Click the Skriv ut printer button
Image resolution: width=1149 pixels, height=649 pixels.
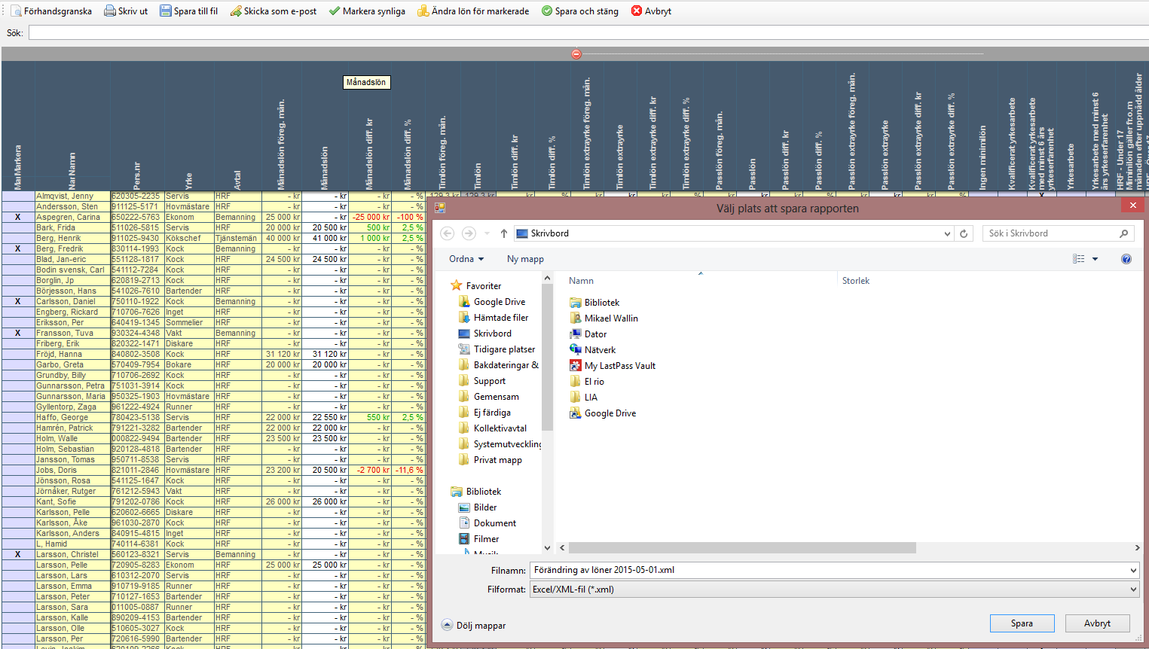(126, 11)
